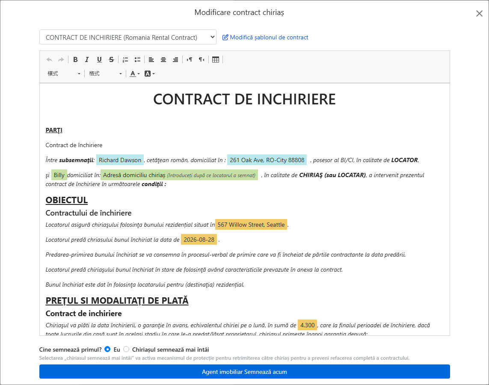The width and height of the screenshot is (489, 385).
Task: Click the 567 Willow Street, Seattle field
Action: pyautogui.click(x=251, y=225)
